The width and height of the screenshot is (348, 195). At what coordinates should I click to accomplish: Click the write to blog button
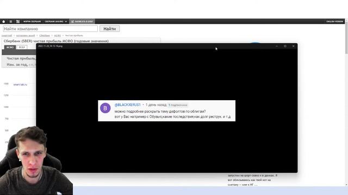(82, 22)
